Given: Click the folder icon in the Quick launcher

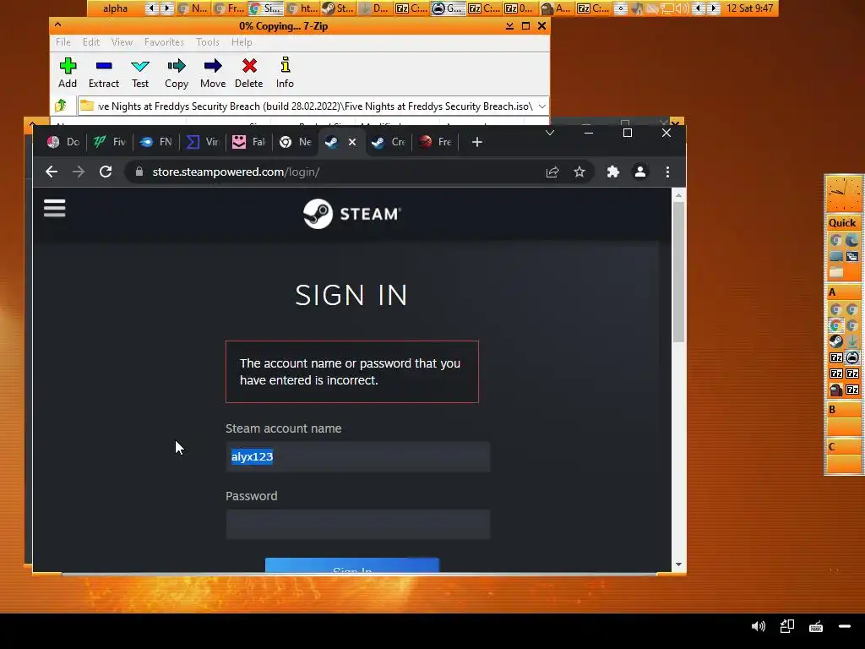Looking at the screenshot, I should pos(835,272).
